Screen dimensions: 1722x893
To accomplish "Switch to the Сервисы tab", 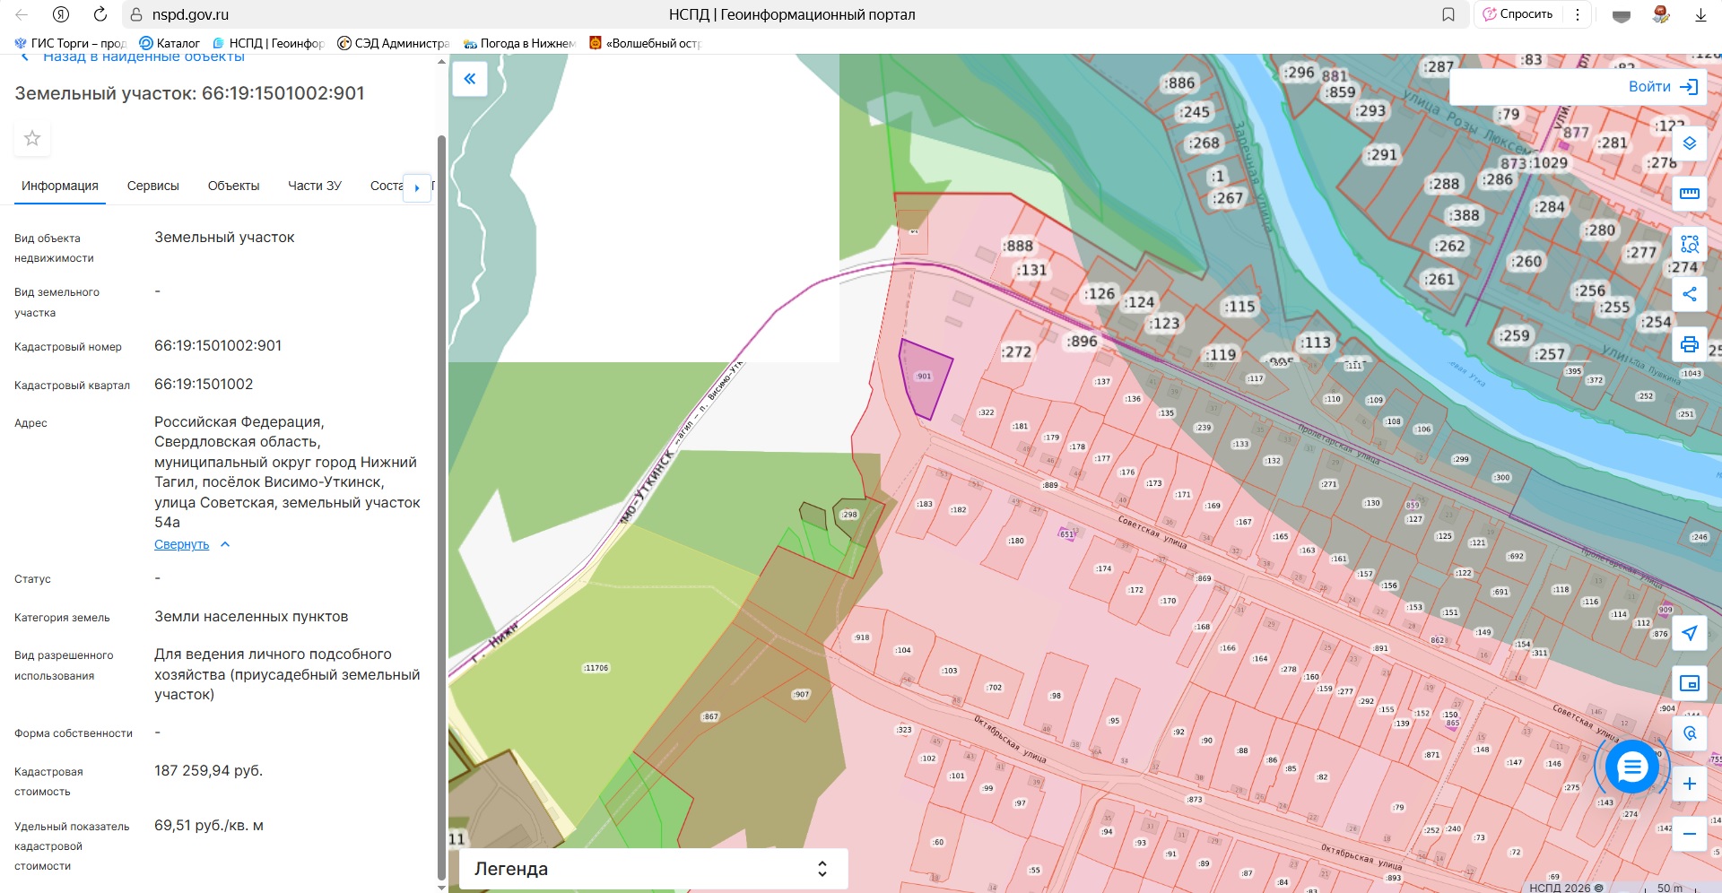I will pos(152,186).
